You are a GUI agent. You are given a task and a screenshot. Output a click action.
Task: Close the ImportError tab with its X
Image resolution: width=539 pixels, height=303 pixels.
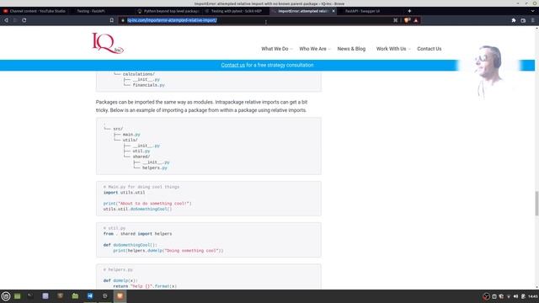[x=334, y=11]
